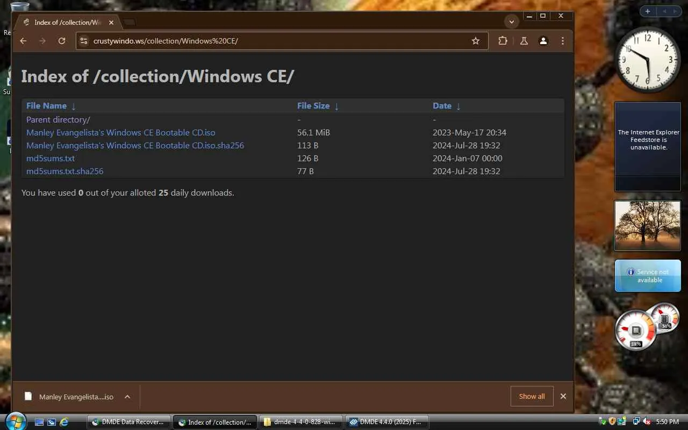Click the 126 B file size cell
688x430 pixels.
point(307,159)
